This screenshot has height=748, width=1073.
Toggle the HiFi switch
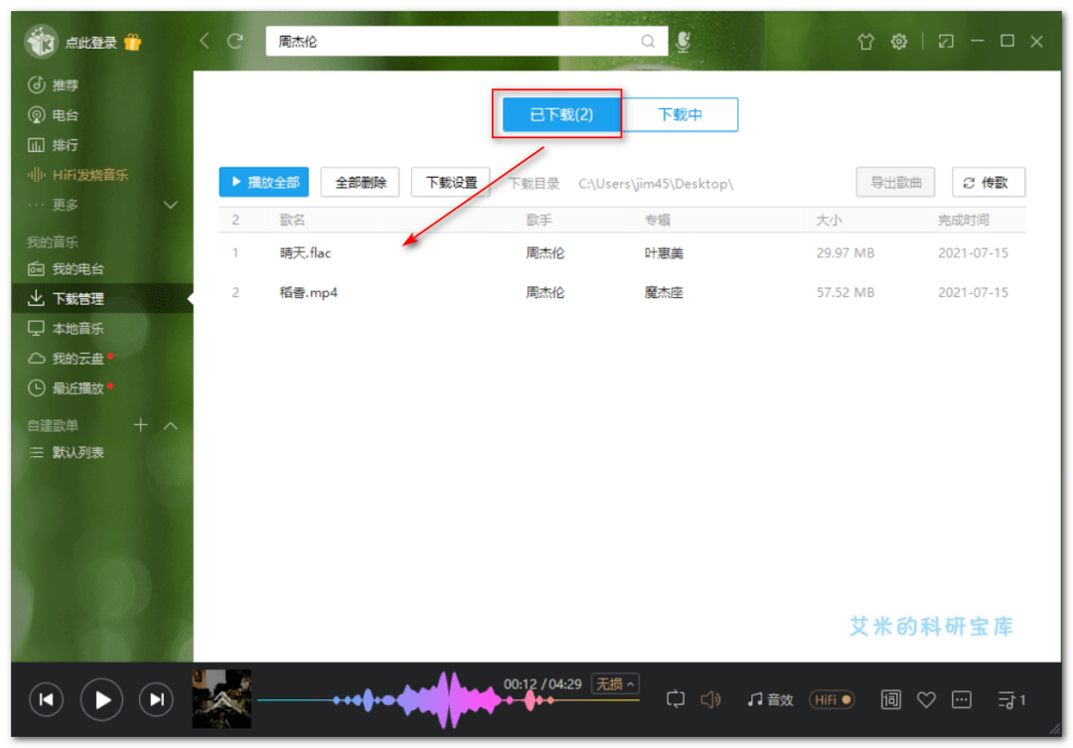point(832,699)
